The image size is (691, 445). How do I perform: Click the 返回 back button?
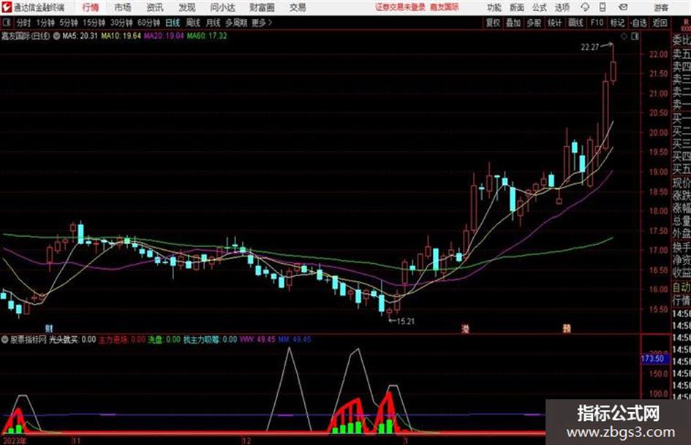(660, 23)
